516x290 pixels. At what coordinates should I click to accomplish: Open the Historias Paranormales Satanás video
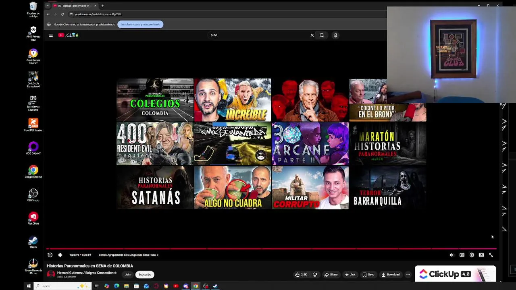click(155, 188)
